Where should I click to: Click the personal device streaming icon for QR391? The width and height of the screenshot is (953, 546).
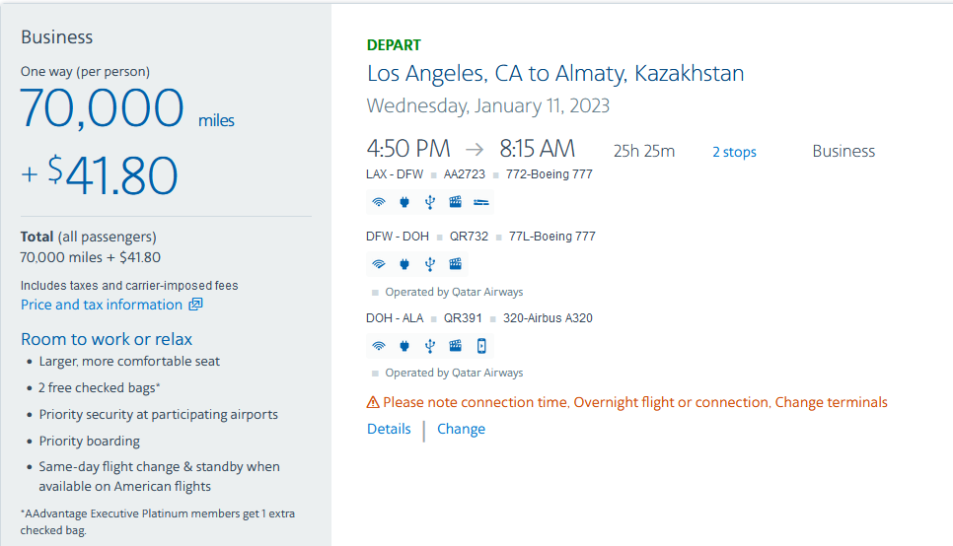coord(481,346)
